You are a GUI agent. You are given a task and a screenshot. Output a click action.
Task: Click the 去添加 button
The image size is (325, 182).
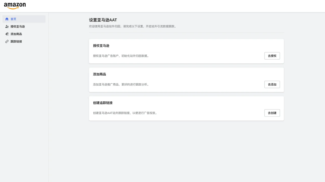click(x=272, y=84)
